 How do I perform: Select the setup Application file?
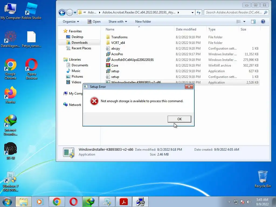[182, 71]
